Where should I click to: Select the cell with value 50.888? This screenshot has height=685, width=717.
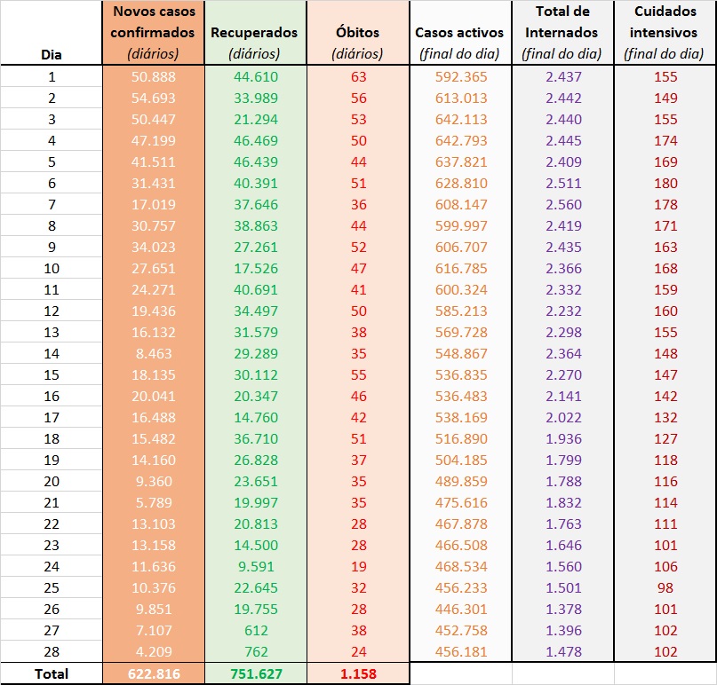click(154, 77)
